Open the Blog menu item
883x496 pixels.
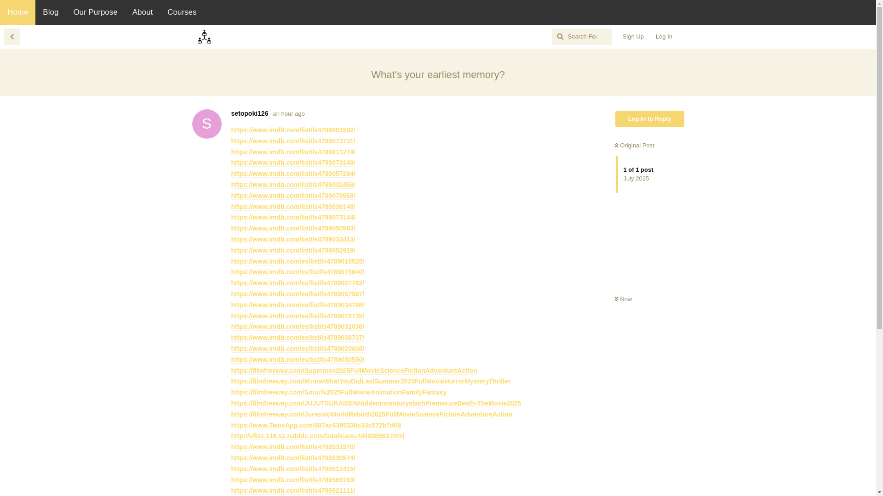(x=51, y=12)
